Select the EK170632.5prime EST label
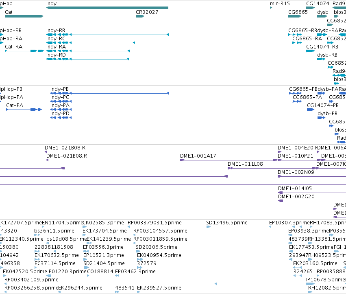346x294 pixels. point(57,255)
